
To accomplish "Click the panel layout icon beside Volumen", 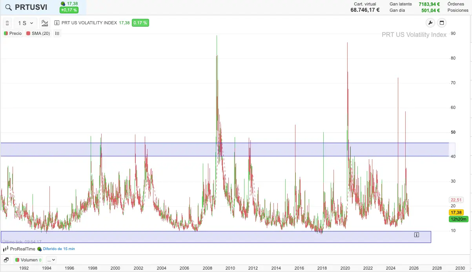I will pos(6,260).
